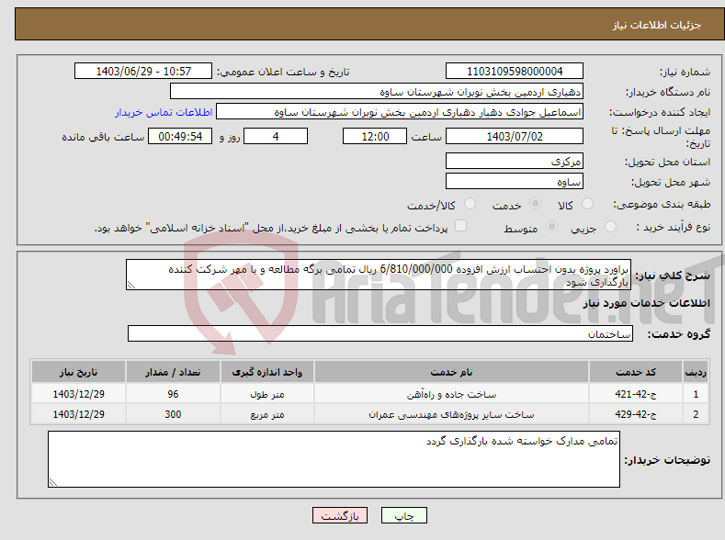This screenshot has width=725, height=540.
Task: Open the اطلاعات تماس خریدار link
Action: coord(164,112)
